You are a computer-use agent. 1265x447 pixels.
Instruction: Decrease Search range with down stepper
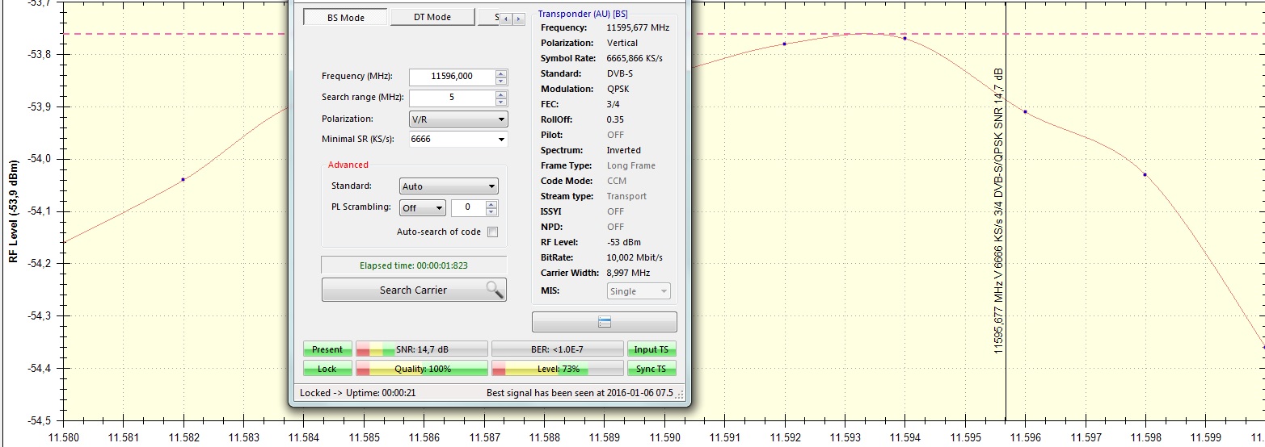pos(501,102)
